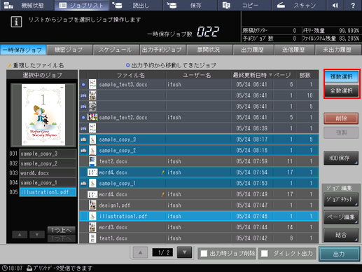Enable ダイレクト出力 checkbox
The width and height of the screenshot is (362, 272).
pos(264,254)
